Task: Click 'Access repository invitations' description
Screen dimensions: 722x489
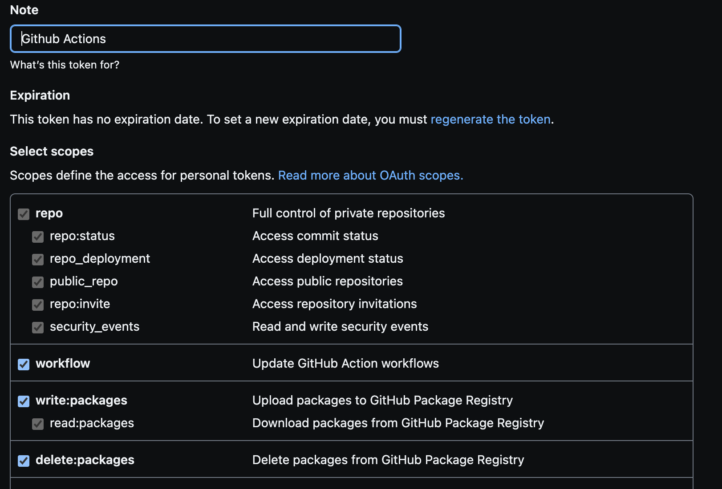Action: [335, 304]
